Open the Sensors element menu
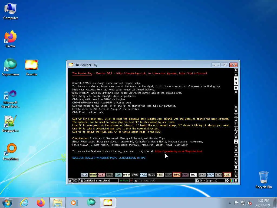 tap(236, 120)
